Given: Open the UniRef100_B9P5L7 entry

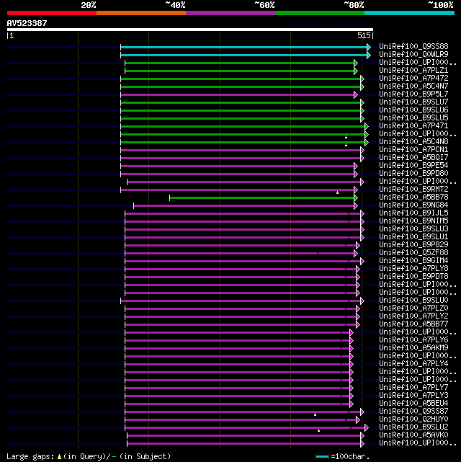Looking at the screenshot, I should (x=413, y=94).
